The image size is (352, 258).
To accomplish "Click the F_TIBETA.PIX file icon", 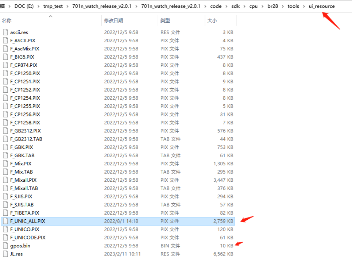I will point(6,213).
